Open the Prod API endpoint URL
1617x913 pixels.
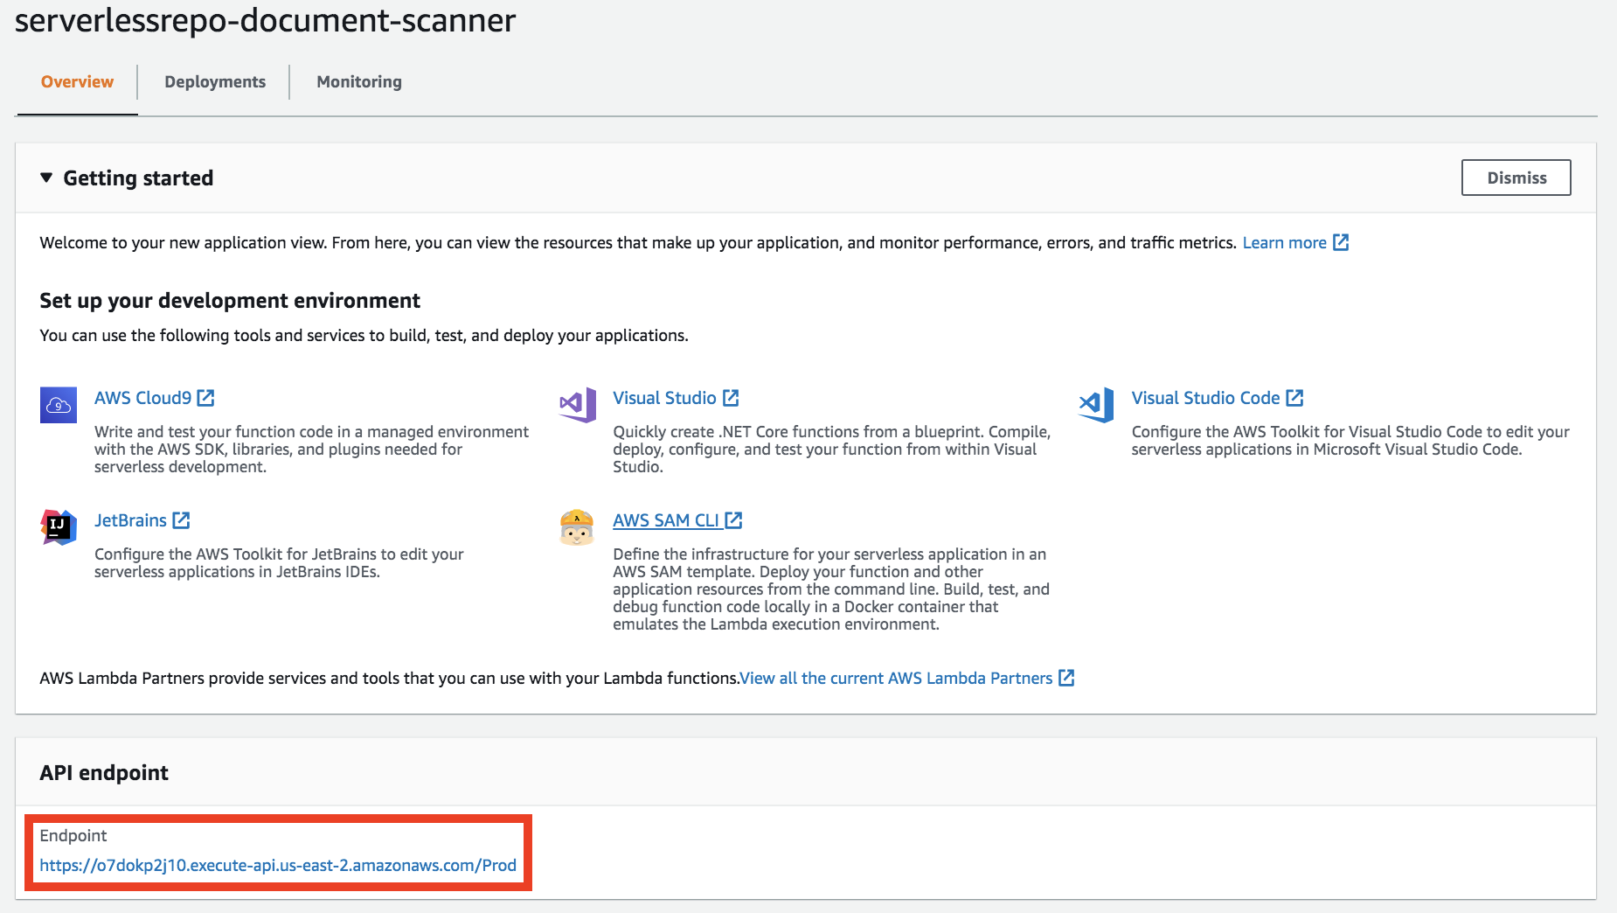point(278,865)
